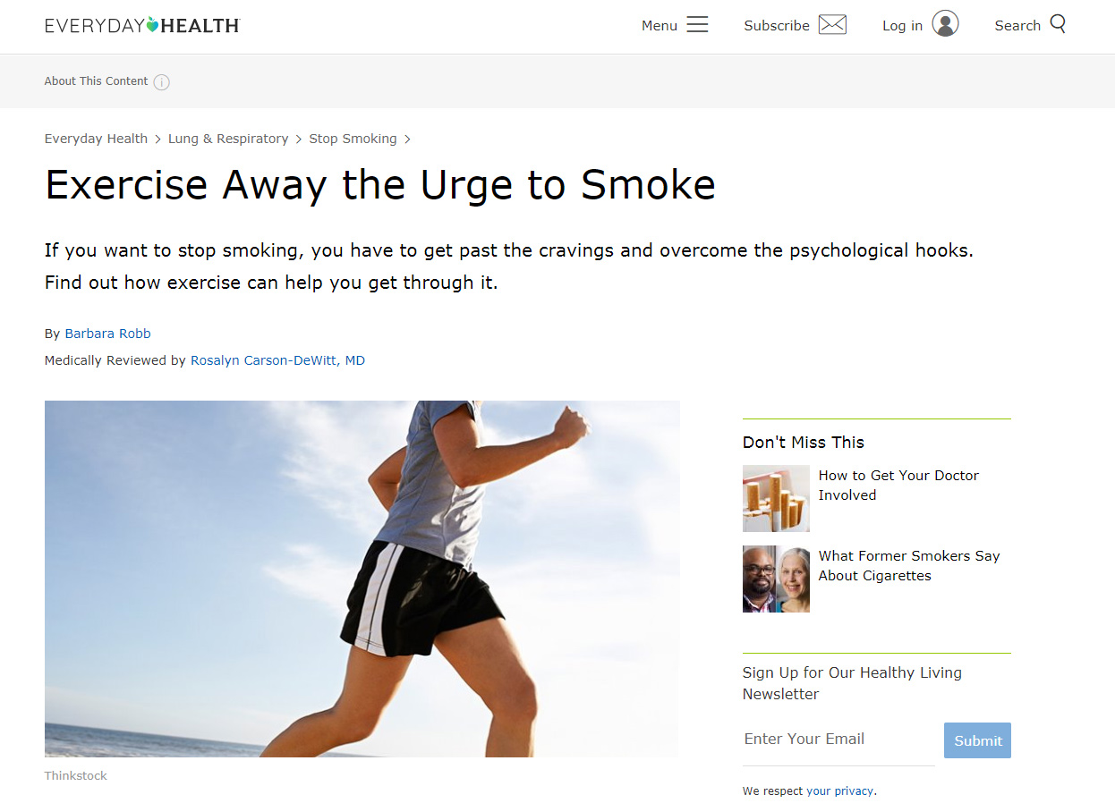Go to Everyday Health breadcrumb link

pyautogui.click(x=96, y=139)
